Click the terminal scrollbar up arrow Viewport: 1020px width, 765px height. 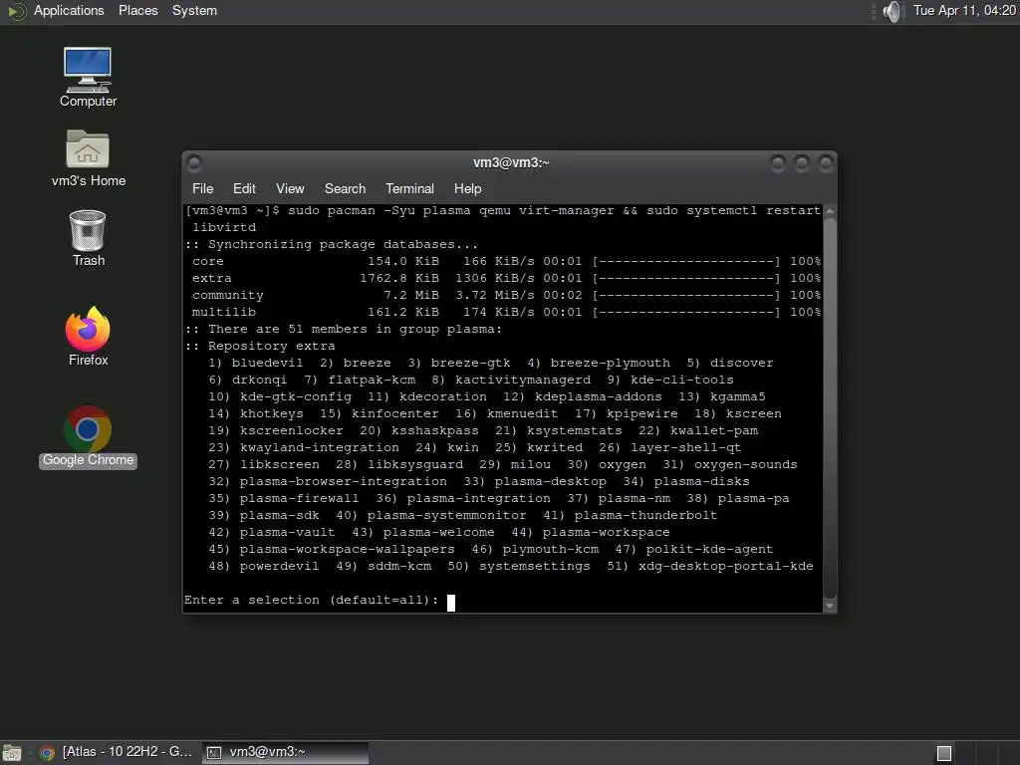point(830,211)
